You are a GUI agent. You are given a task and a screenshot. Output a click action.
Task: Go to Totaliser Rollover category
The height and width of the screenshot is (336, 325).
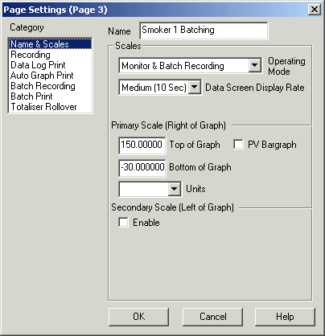(x=51, y=107)
